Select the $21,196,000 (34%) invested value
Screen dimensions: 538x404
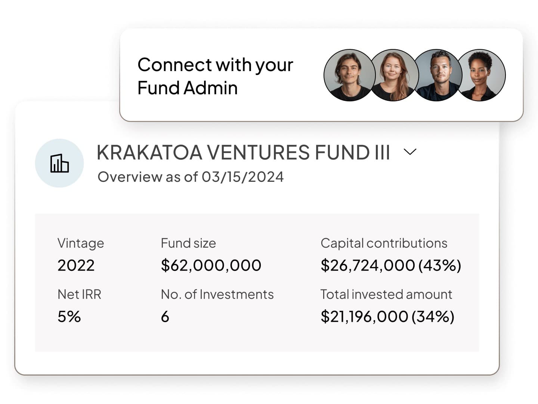tap(387, 317)
